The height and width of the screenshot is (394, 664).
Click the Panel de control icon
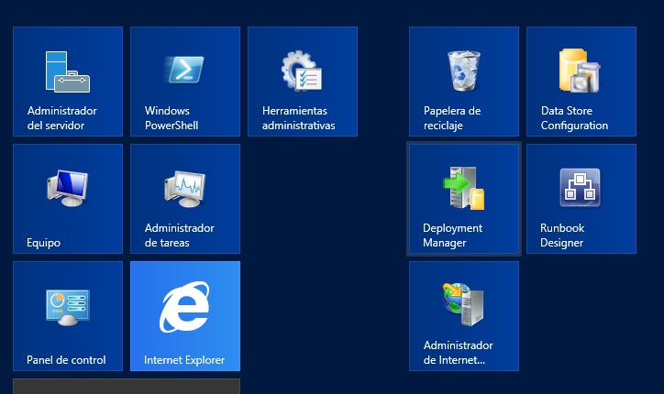click(67, 306)
